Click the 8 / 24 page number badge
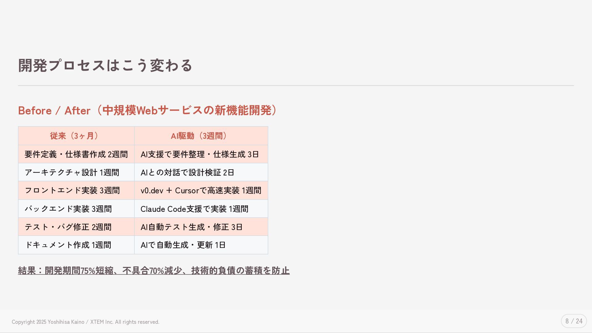The image size is (592, 333). coord(573,321)
